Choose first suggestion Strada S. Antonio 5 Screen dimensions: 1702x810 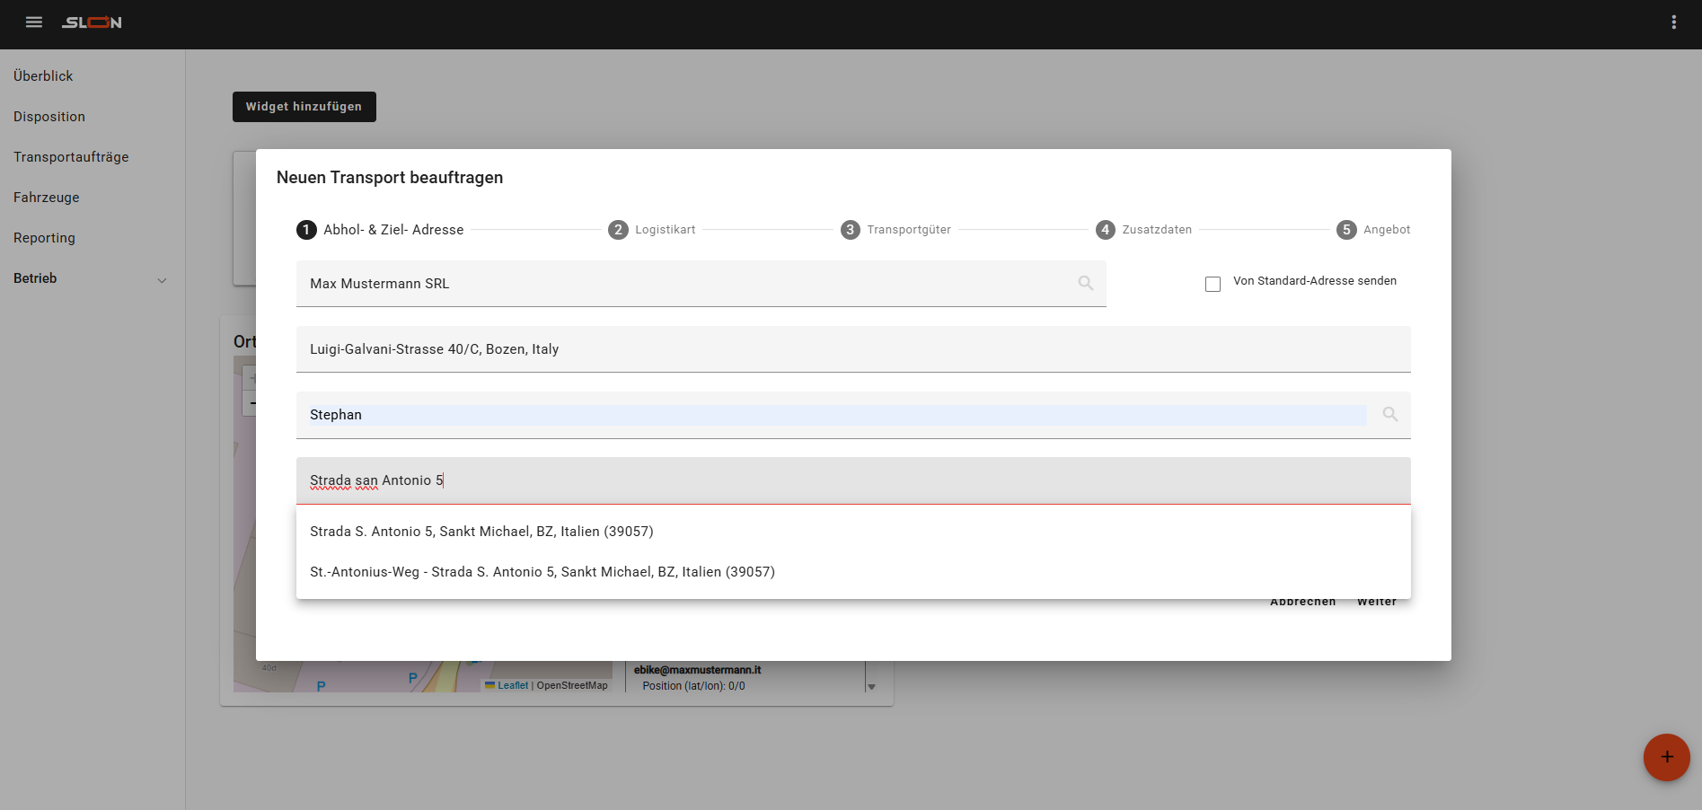[481, 532]
